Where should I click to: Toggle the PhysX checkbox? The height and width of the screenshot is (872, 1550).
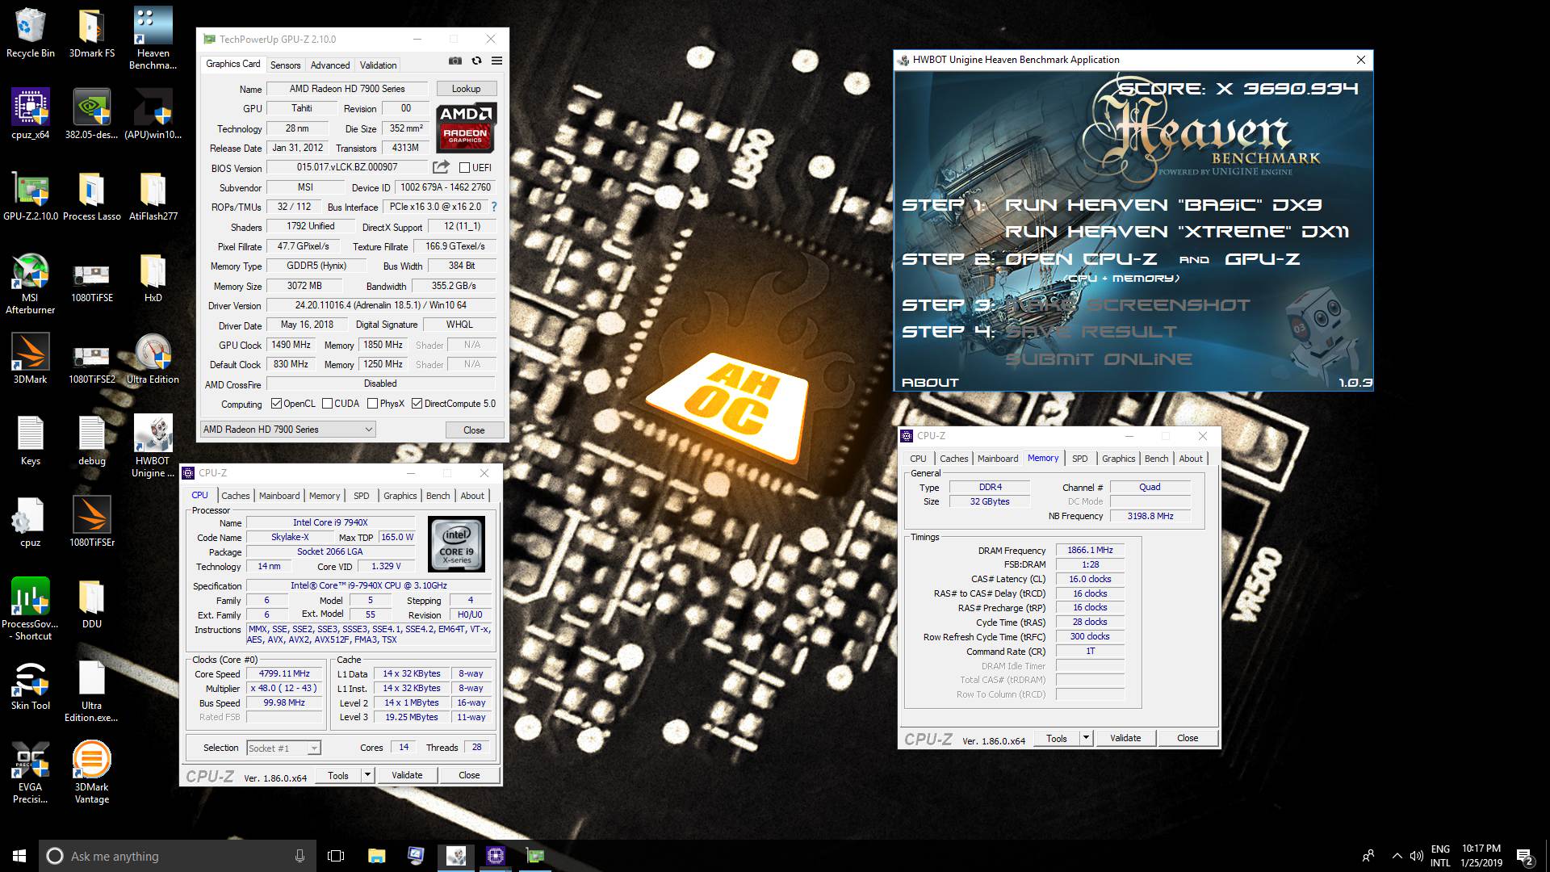click(x=372, y=404)
